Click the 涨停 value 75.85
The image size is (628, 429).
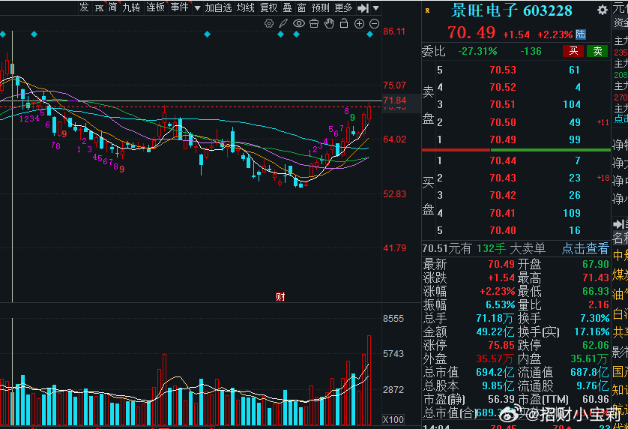click(x=501, y=345)
